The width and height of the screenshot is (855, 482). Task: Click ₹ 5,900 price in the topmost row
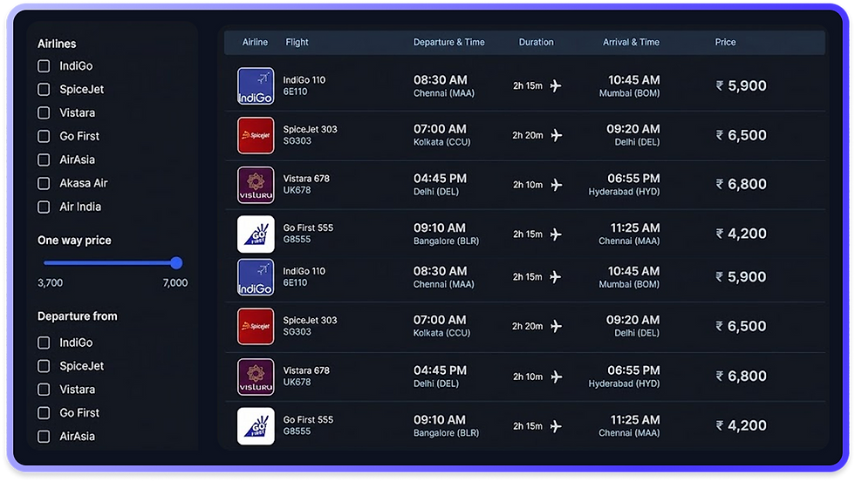741,85
